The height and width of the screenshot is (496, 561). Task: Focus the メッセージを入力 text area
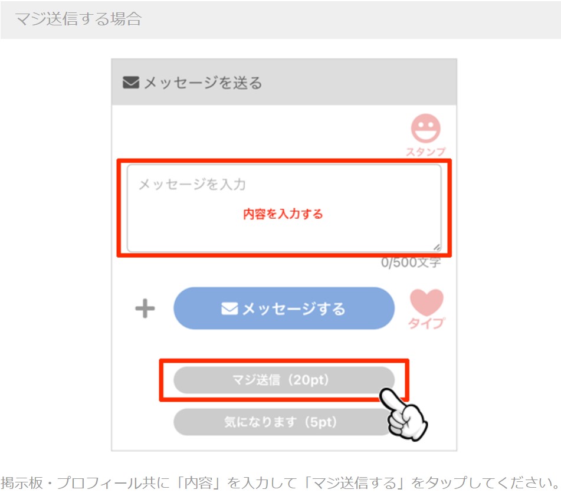coord(284,208)
